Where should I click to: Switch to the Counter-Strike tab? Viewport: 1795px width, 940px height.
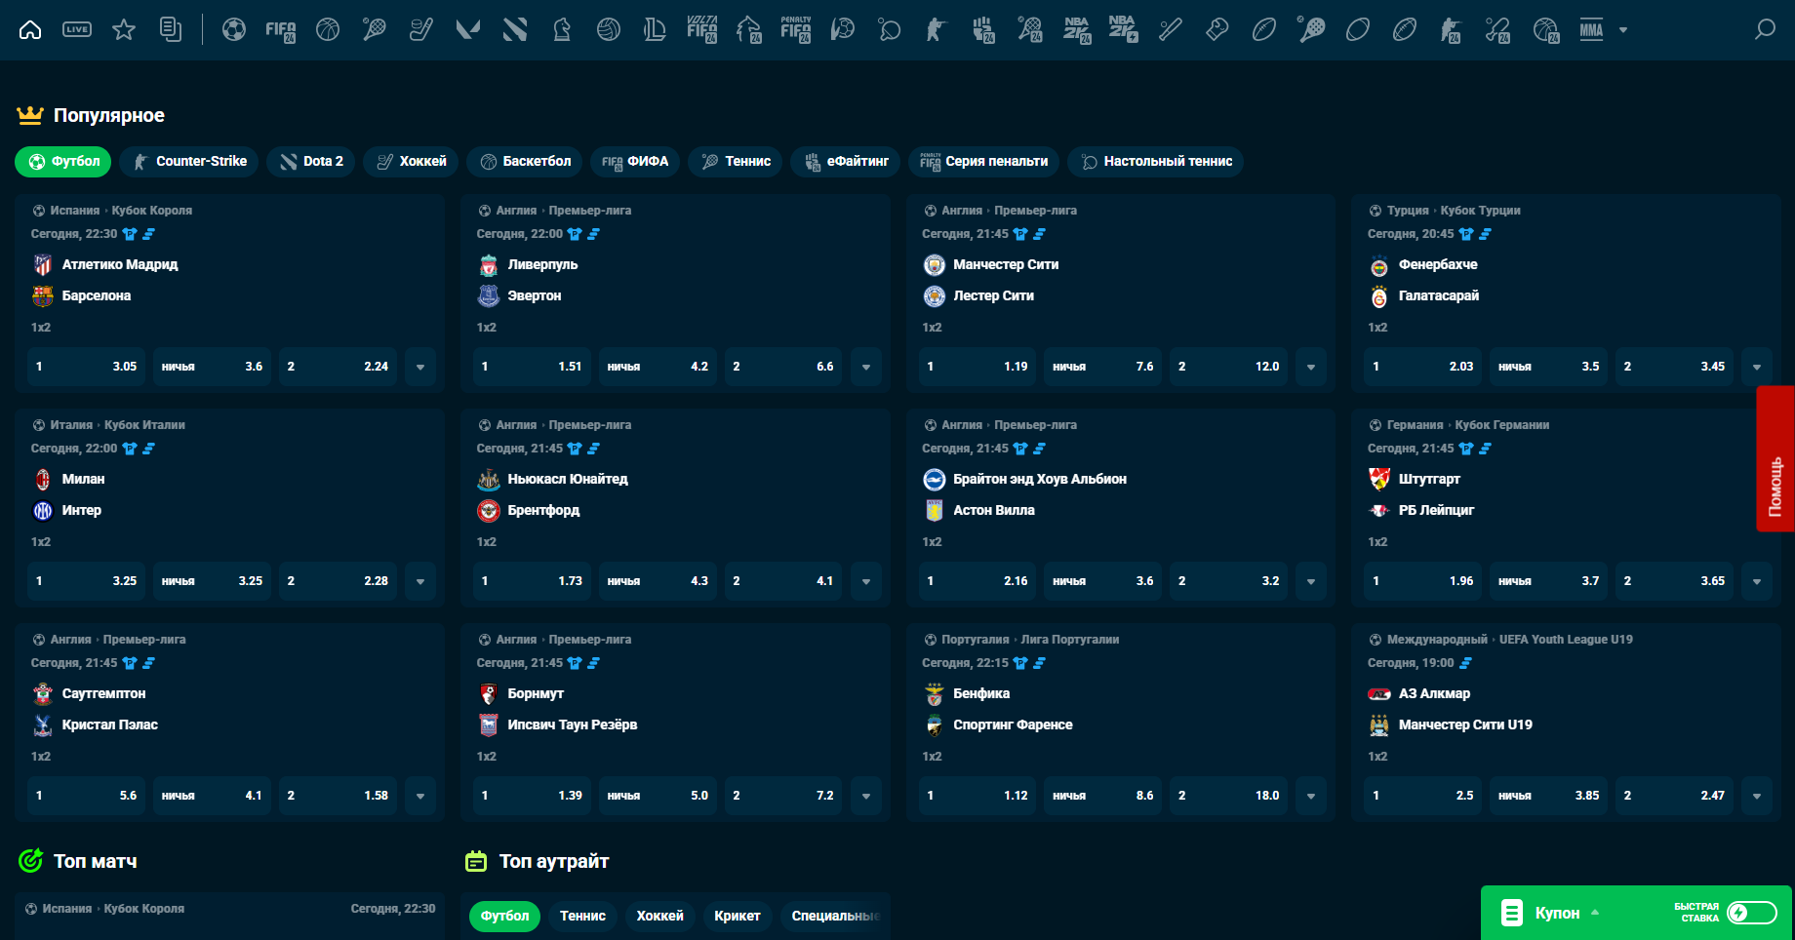(189, 162)
